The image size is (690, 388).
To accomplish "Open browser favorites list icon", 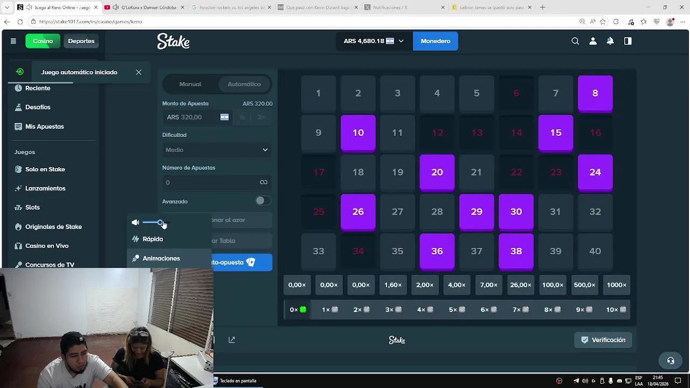I will [644, 22].
